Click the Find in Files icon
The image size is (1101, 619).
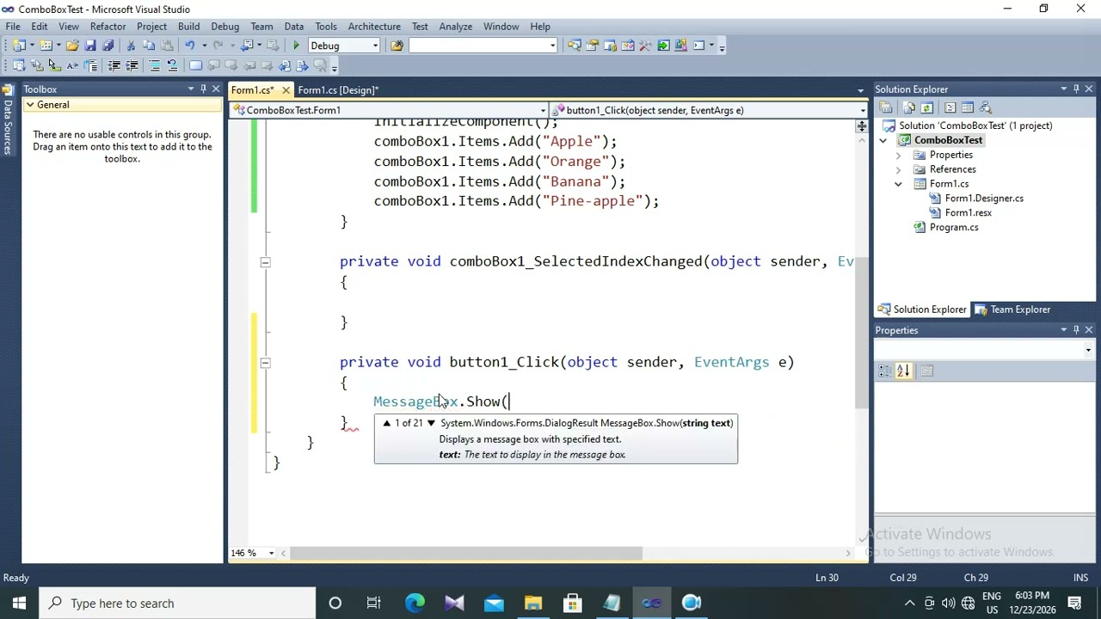tap(397, 46)
